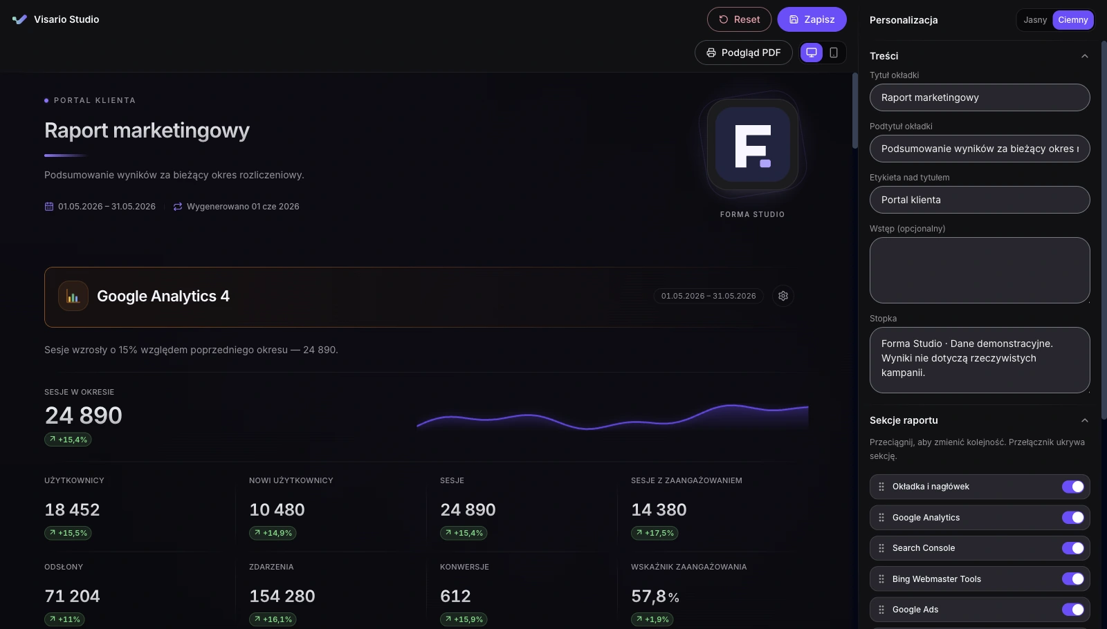The height and width of the screenshot is (629, 1107).
Task: Open Podgląd PDF preview
Action: 743,53
